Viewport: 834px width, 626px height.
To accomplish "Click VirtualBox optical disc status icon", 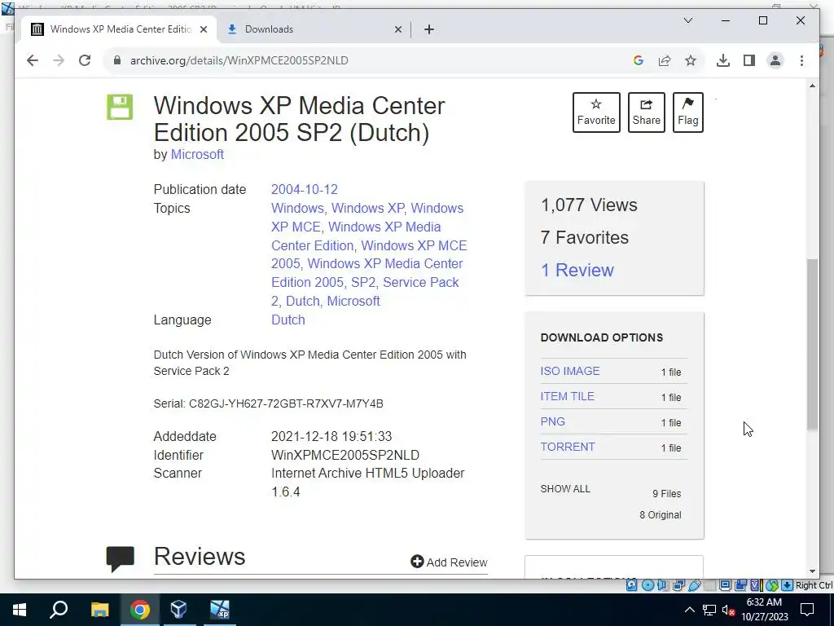I will pyautogui.click(x=647, y=585).
